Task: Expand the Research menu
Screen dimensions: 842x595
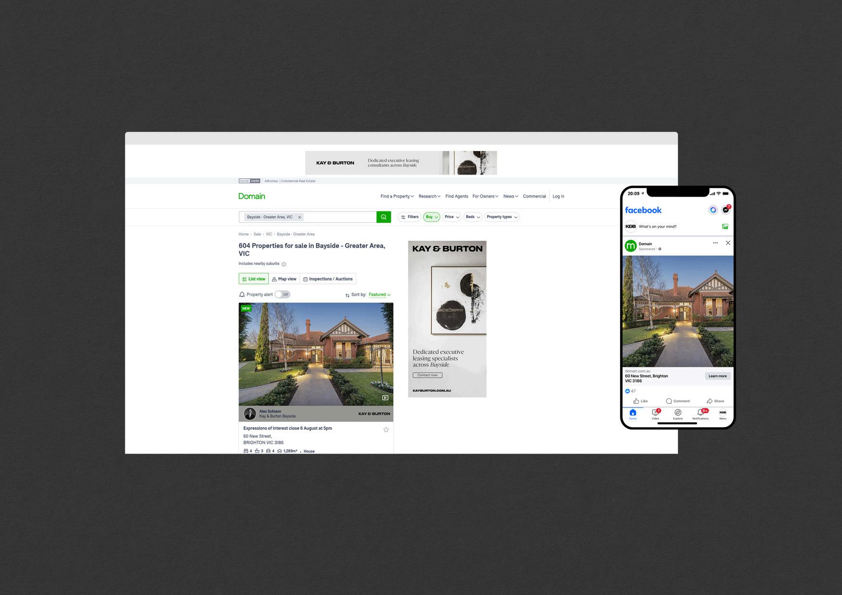Action: 429,196
